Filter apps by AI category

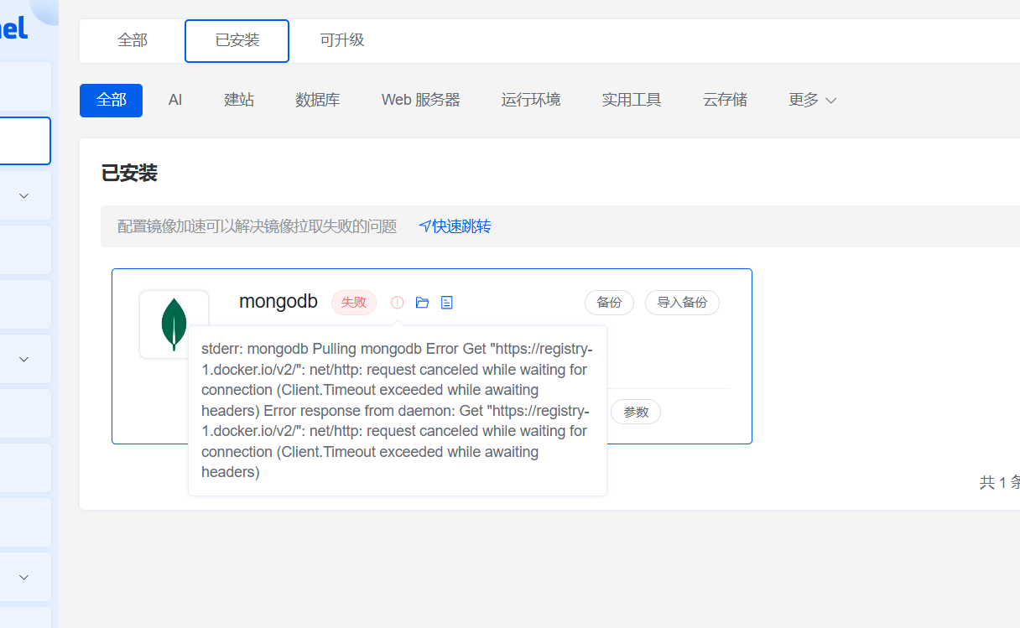[x=175, y=100]
